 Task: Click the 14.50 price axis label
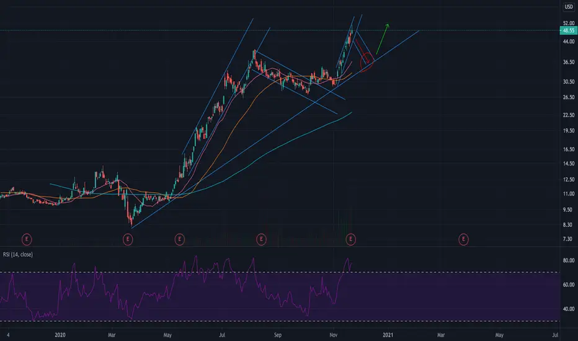(569, 163)
